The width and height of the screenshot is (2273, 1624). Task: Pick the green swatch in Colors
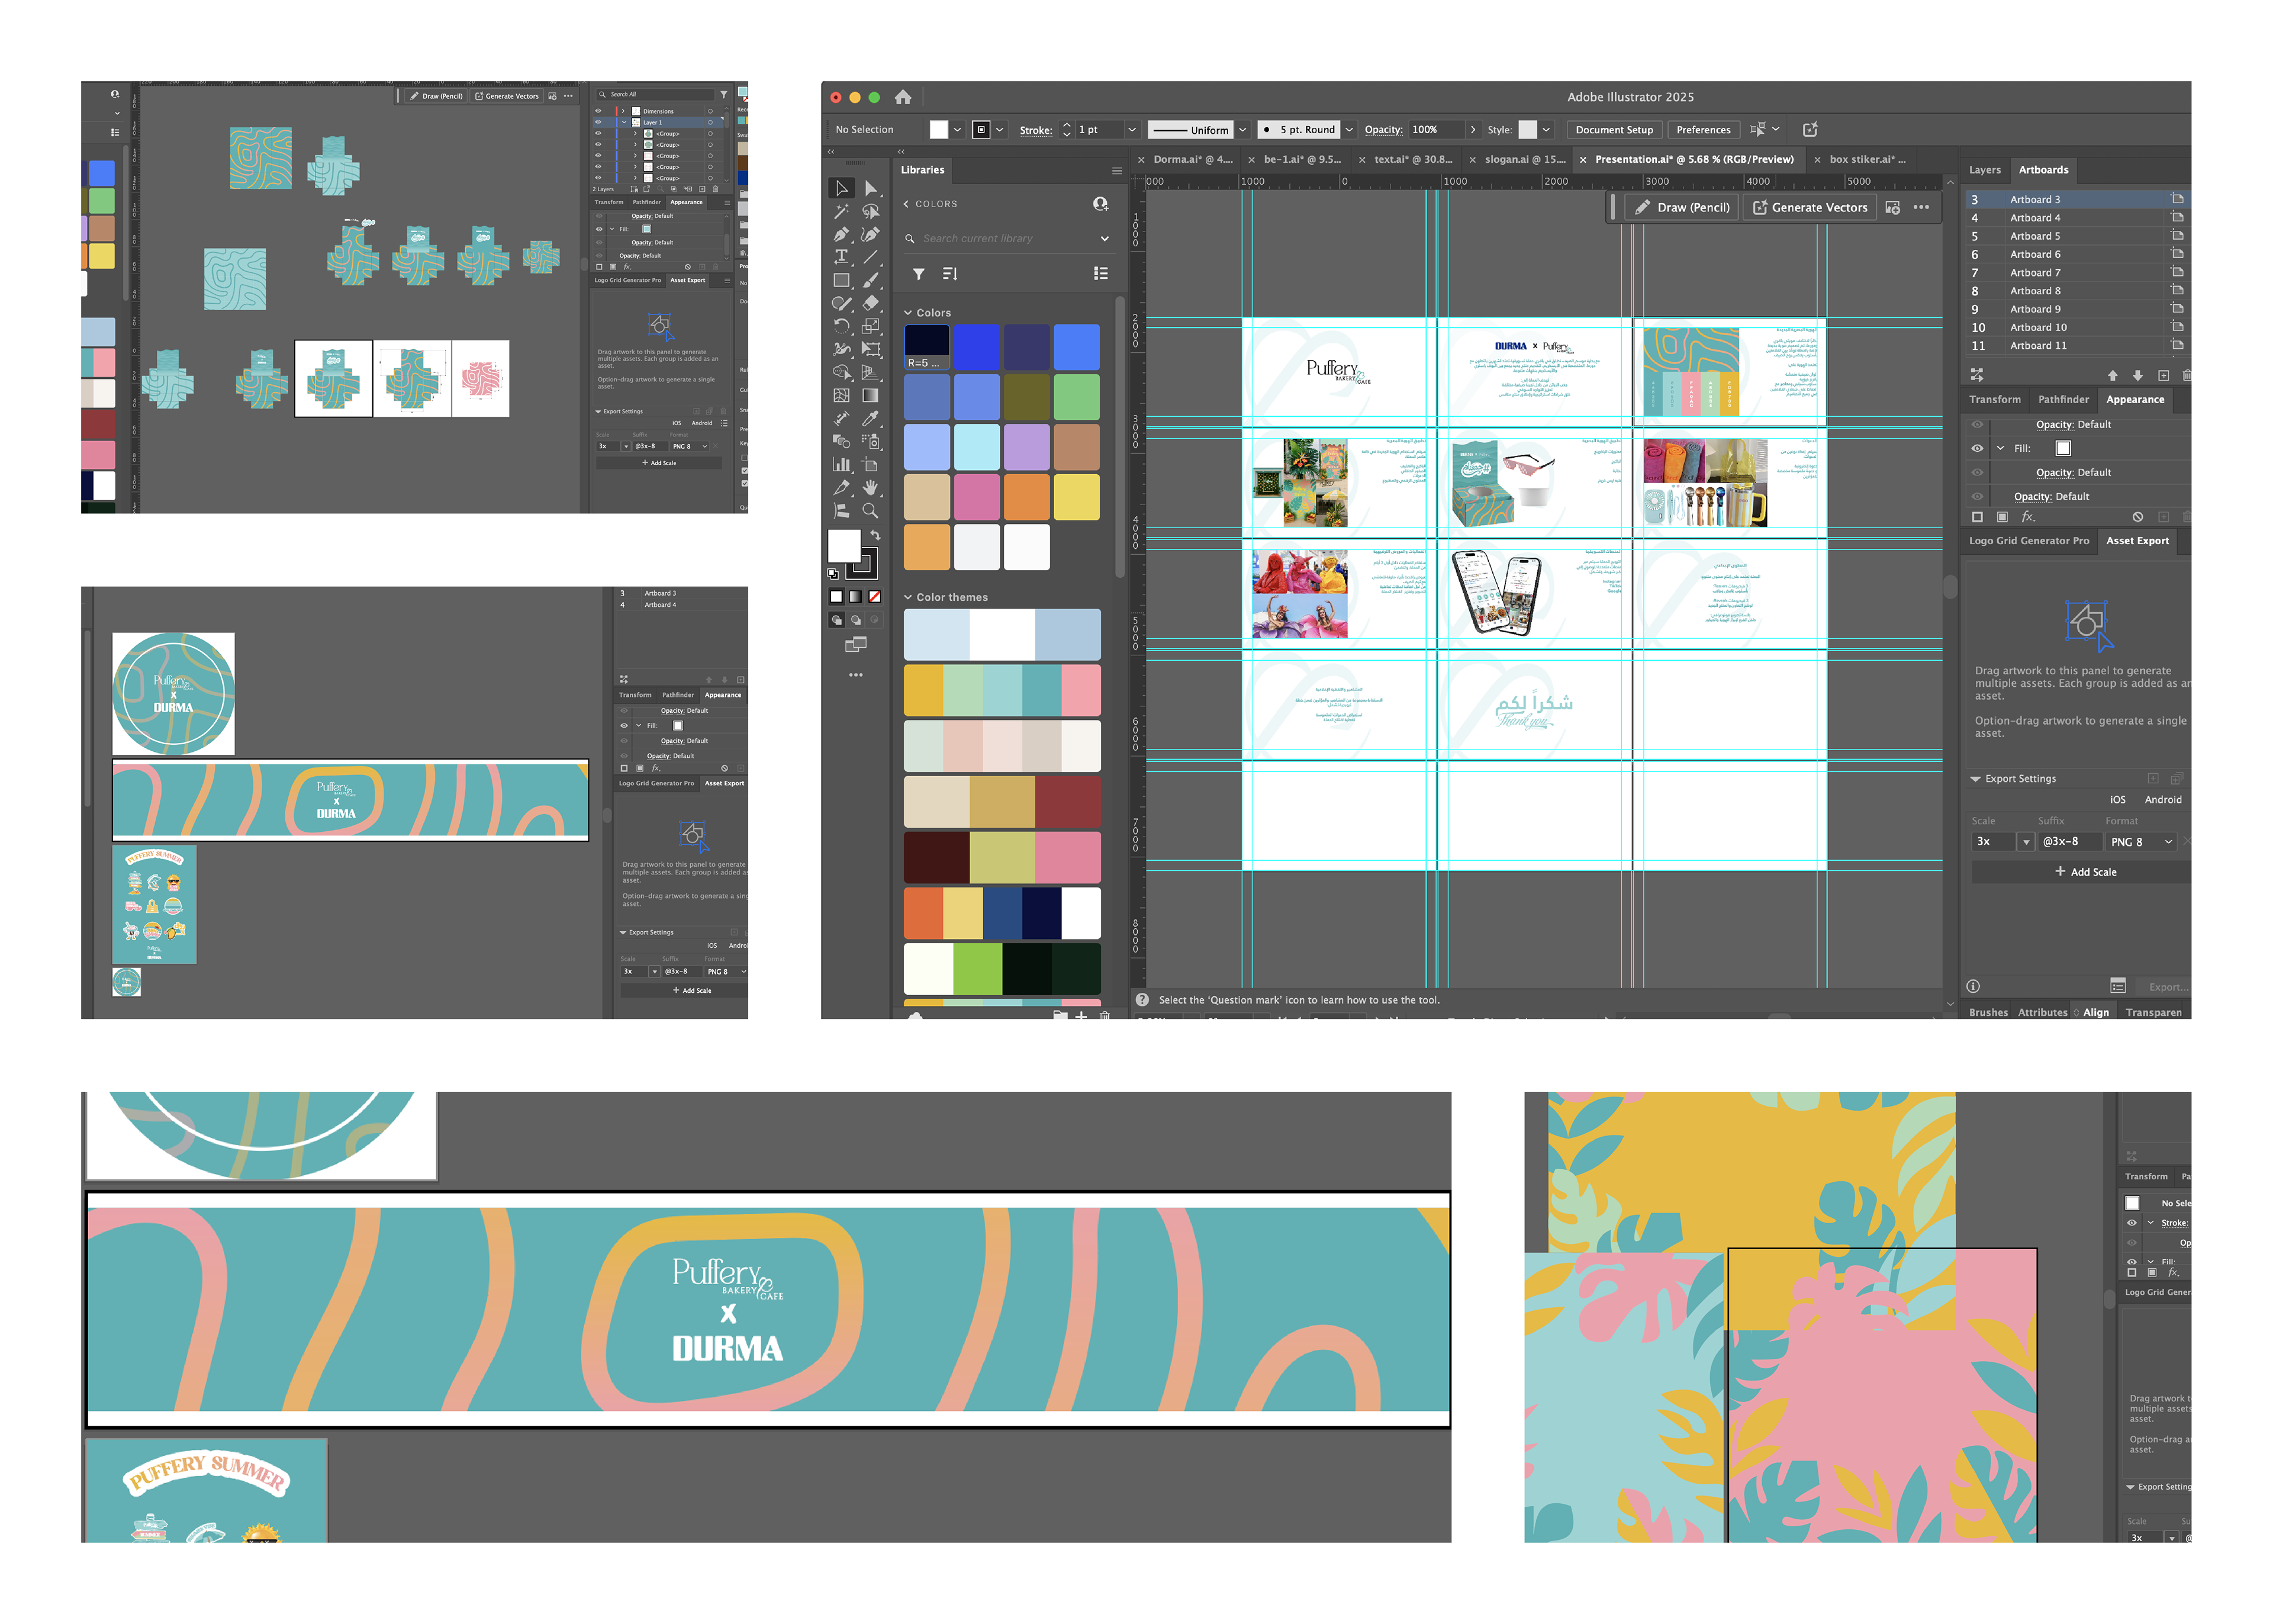pos(1076,397)
